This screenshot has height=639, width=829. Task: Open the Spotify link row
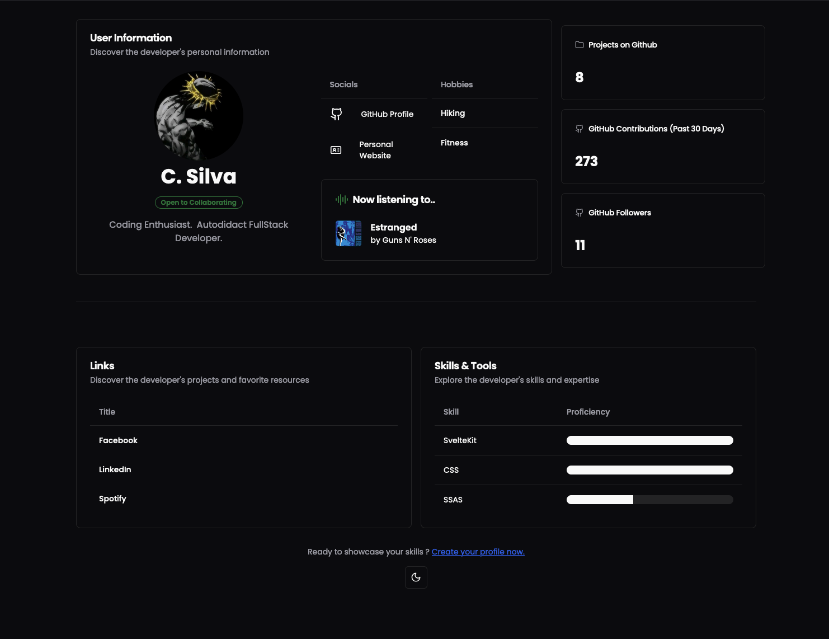pos(244,499)
